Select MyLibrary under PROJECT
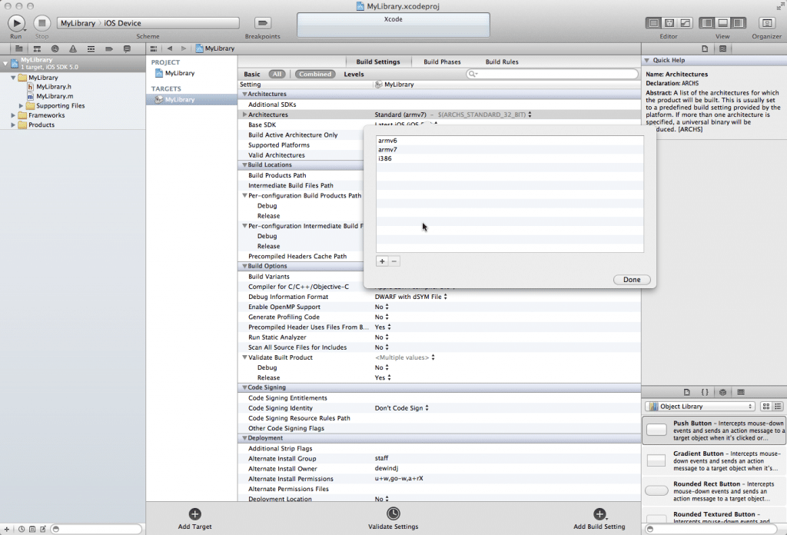Image resolution: width=787 pixels, height=535 pixels. tap(179, 73)
